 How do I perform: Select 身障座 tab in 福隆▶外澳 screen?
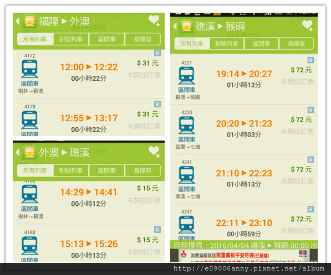[x=142, y=39]
